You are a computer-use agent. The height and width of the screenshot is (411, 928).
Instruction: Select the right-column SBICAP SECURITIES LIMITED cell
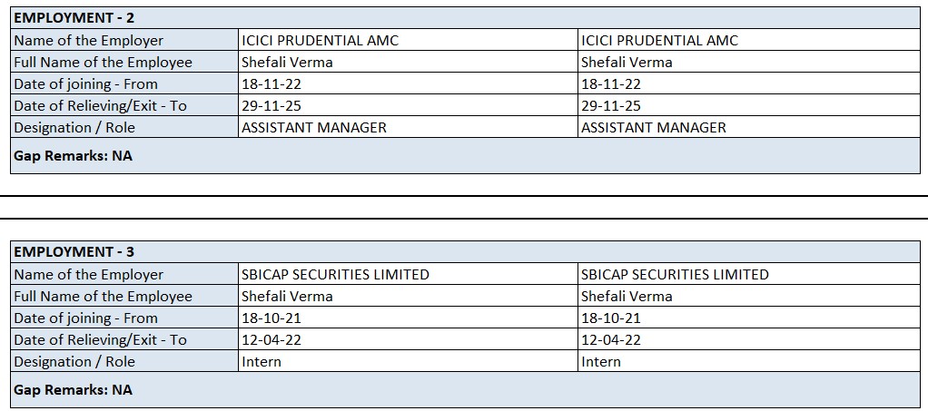point(675,274)
